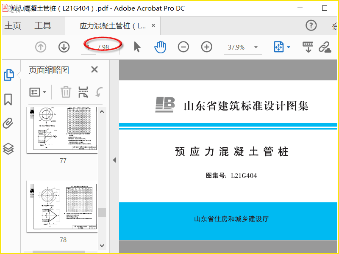Click the 图集号: L21G404 text
Image resolution: width=339 pixels, height=254 pixels.
[x=231, y=176]
